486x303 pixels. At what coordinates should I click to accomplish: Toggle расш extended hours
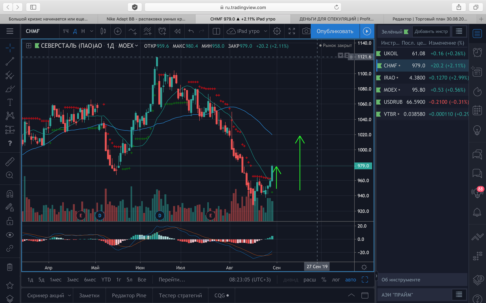point(310,280)
